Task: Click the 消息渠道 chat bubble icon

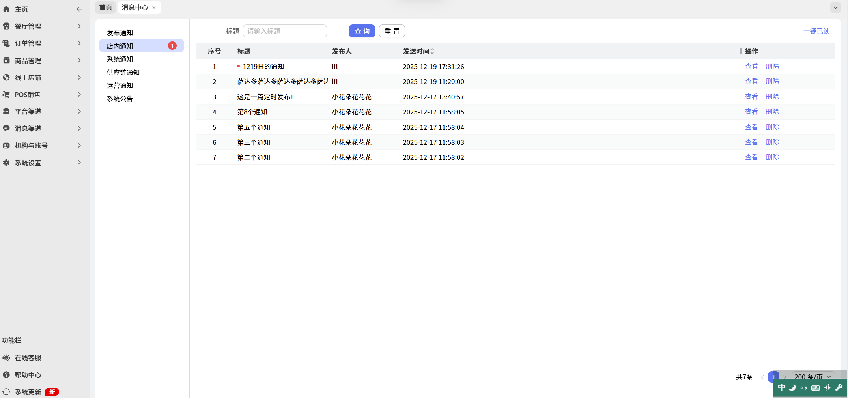Action: pos(6,128)
